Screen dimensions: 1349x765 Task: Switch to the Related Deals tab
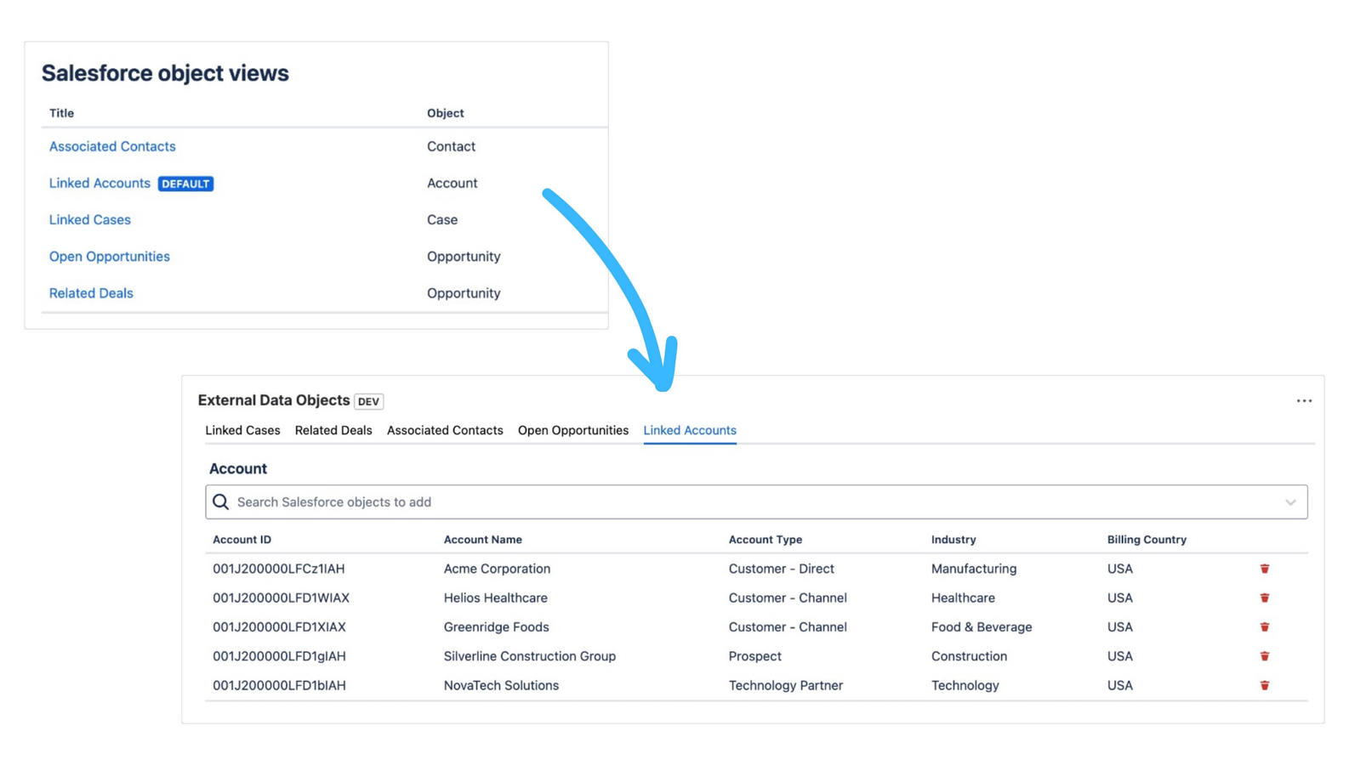(x=333, y=430)
